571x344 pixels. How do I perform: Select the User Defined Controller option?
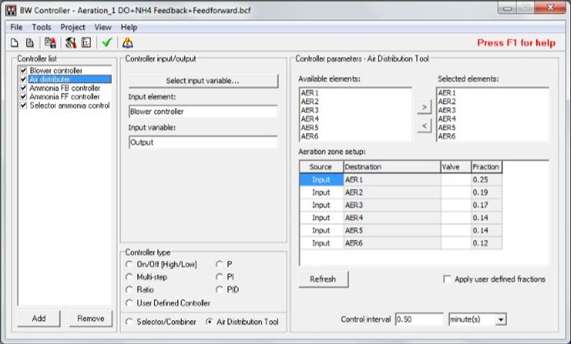[129, 303]
